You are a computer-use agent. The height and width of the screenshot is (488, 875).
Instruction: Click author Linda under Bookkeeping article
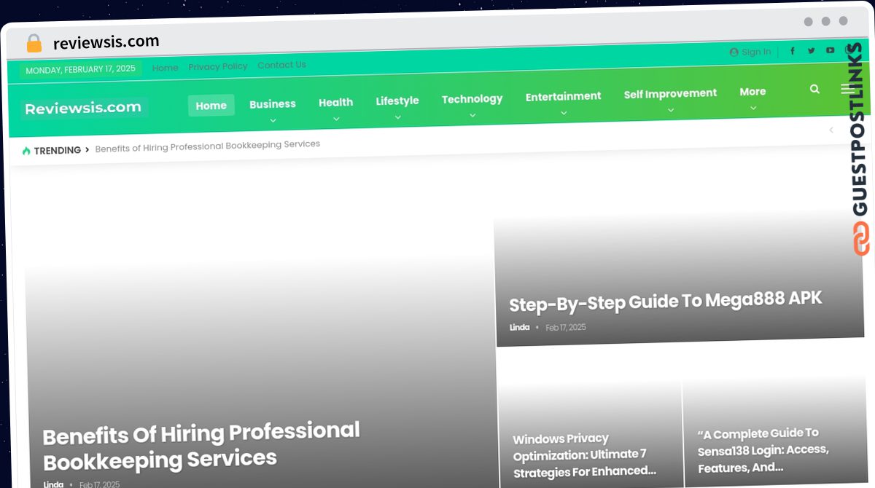point(53,484)
